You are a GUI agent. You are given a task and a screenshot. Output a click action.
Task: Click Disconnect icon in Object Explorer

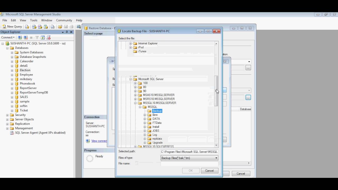tap(26, 37)
